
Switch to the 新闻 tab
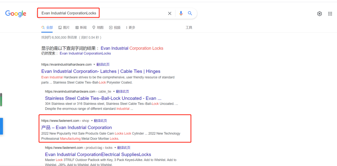tap(81, 27)
